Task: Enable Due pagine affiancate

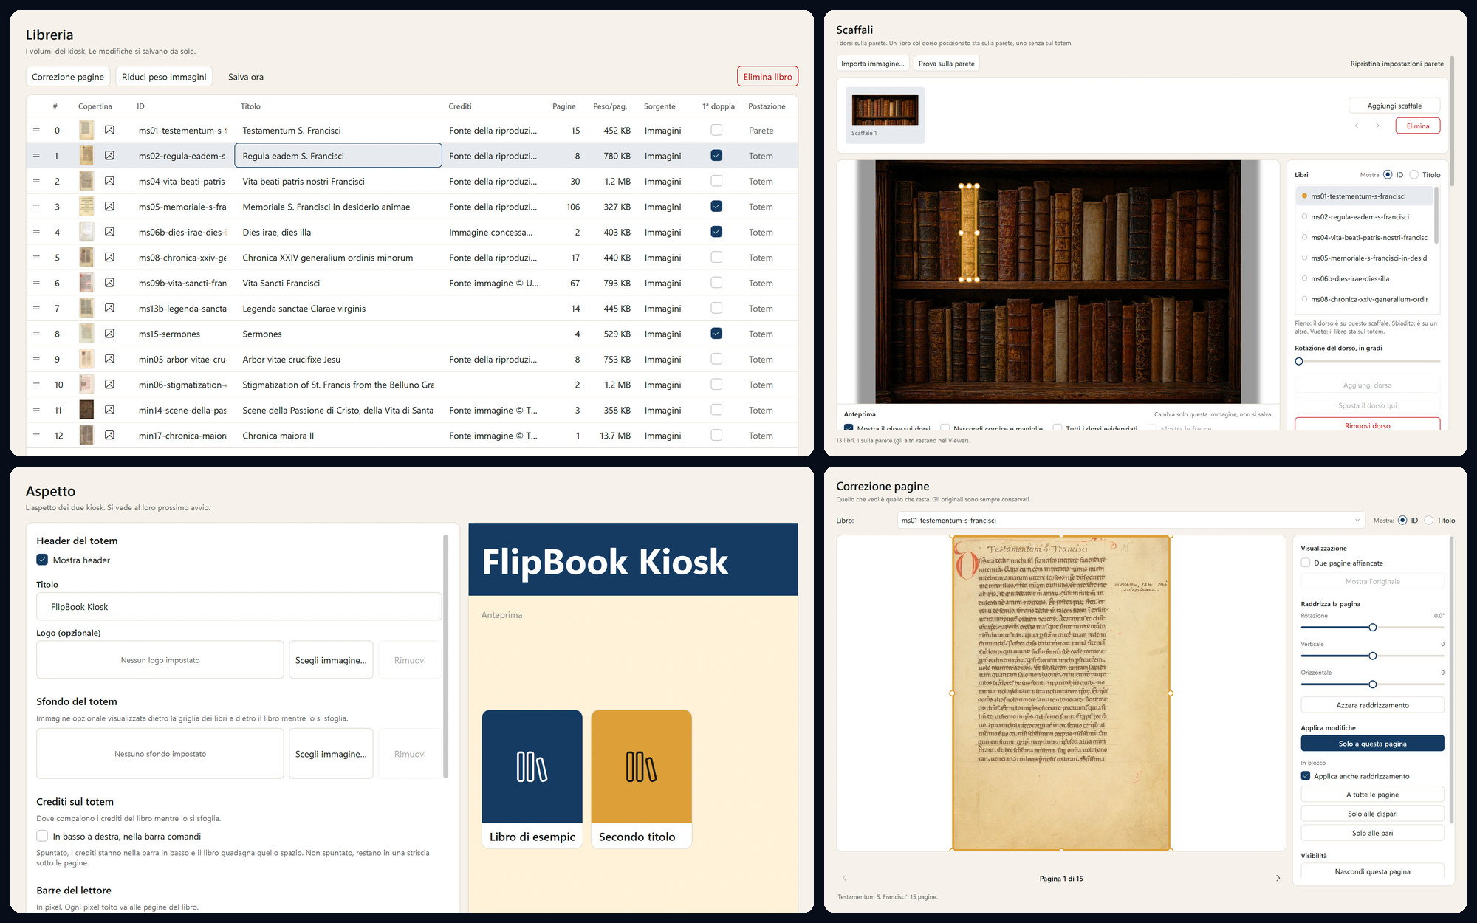Action: pyautogui.click(x=1306, y=563)
